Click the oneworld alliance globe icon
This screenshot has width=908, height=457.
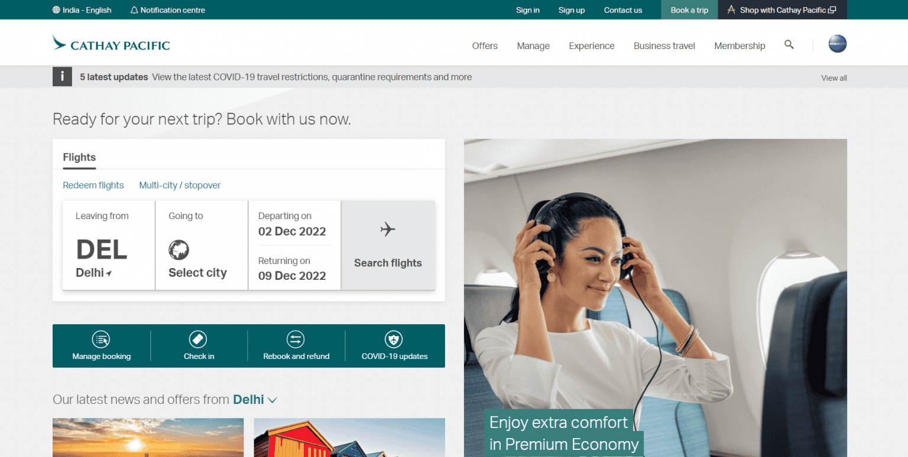[x=837, y=44]
